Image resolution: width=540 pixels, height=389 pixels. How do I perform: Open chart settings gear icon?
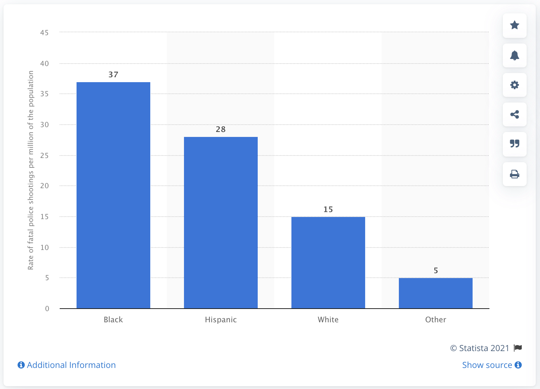(514, 85)
